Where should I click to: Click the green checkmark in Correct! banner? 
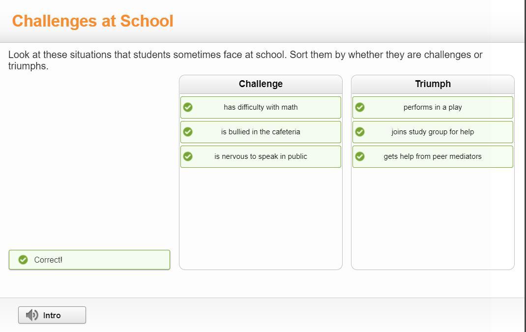click(23, 260)
